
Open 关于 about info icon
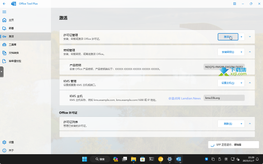[x=4, y=150]
